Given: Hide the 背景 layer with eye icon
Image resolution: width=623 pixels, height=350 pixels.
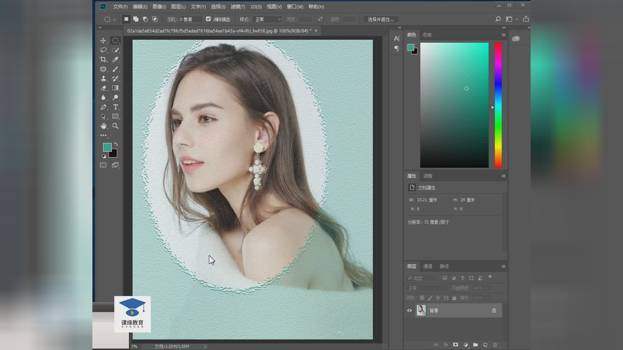Looking at the screenshot, I should click(409, 311).
